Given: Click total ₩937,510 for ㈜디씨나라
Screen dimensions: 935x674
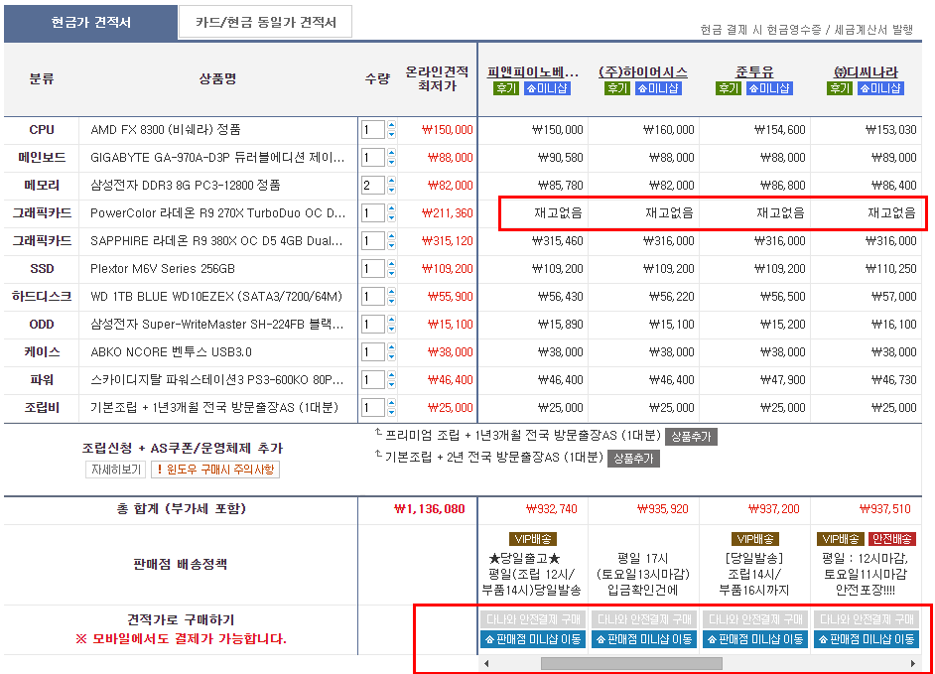Looking at the screenshot, I should (x=885, y=509).
